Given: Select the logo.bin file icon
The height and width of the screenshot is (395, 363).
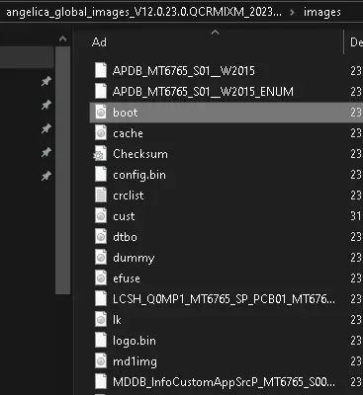Looking at the screenshot, I should [x=101, y=341].
